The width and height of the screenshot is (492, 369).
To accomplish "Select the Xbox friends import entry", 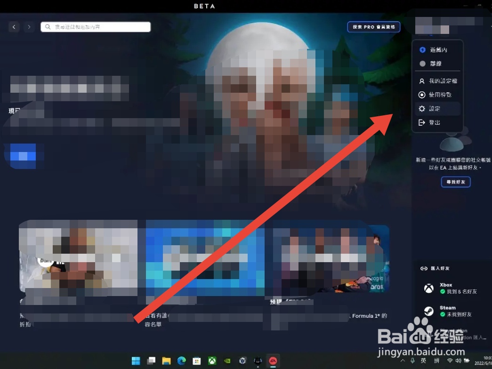I will coord(451,288).
